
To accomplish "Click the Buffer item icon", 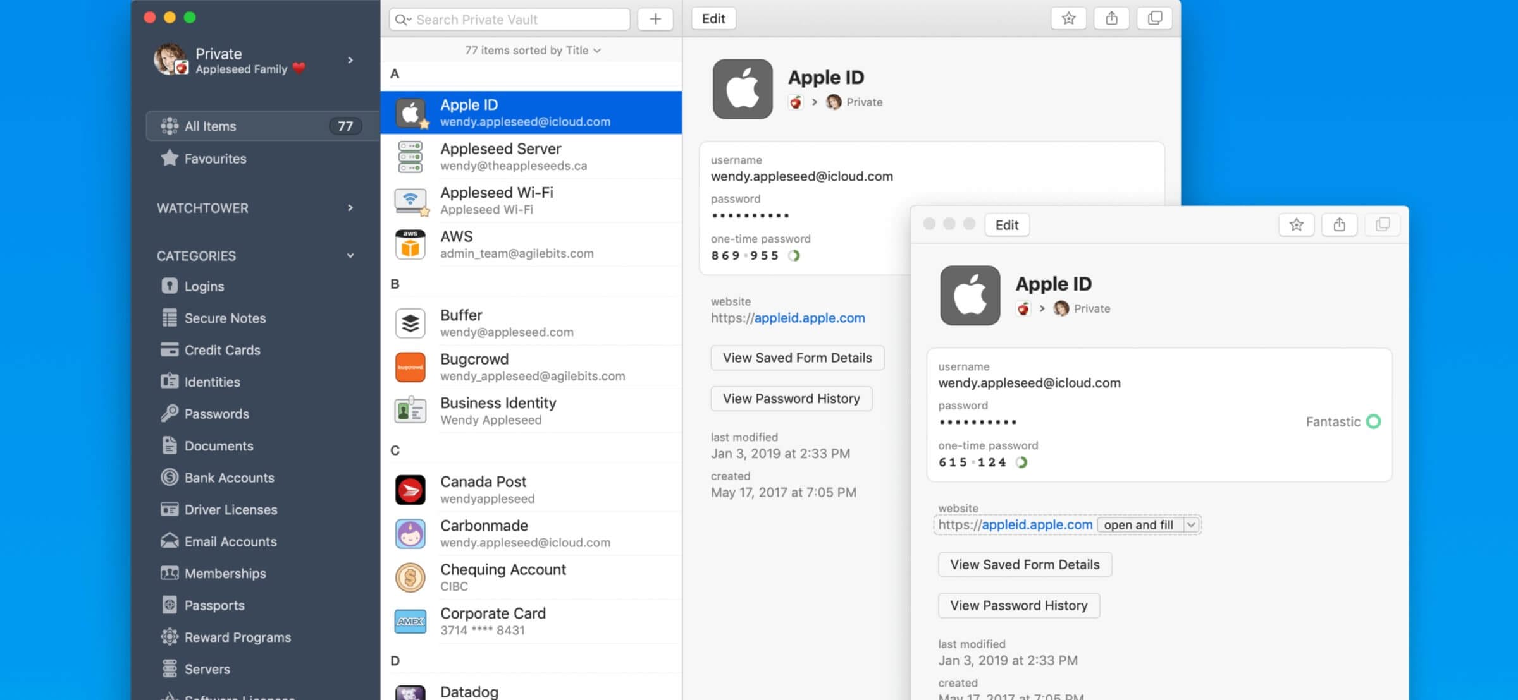I will click(410, 323).
